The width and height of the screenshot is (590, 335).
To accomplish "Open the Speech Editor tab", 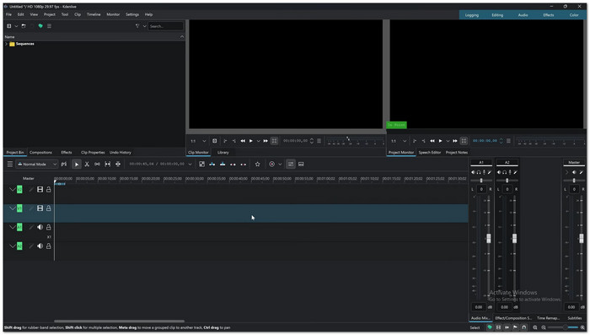I will (x=430, y=153).
